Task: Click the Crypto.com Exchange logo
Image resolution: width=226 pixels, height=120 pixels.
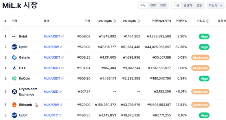Action: [14, 92]
